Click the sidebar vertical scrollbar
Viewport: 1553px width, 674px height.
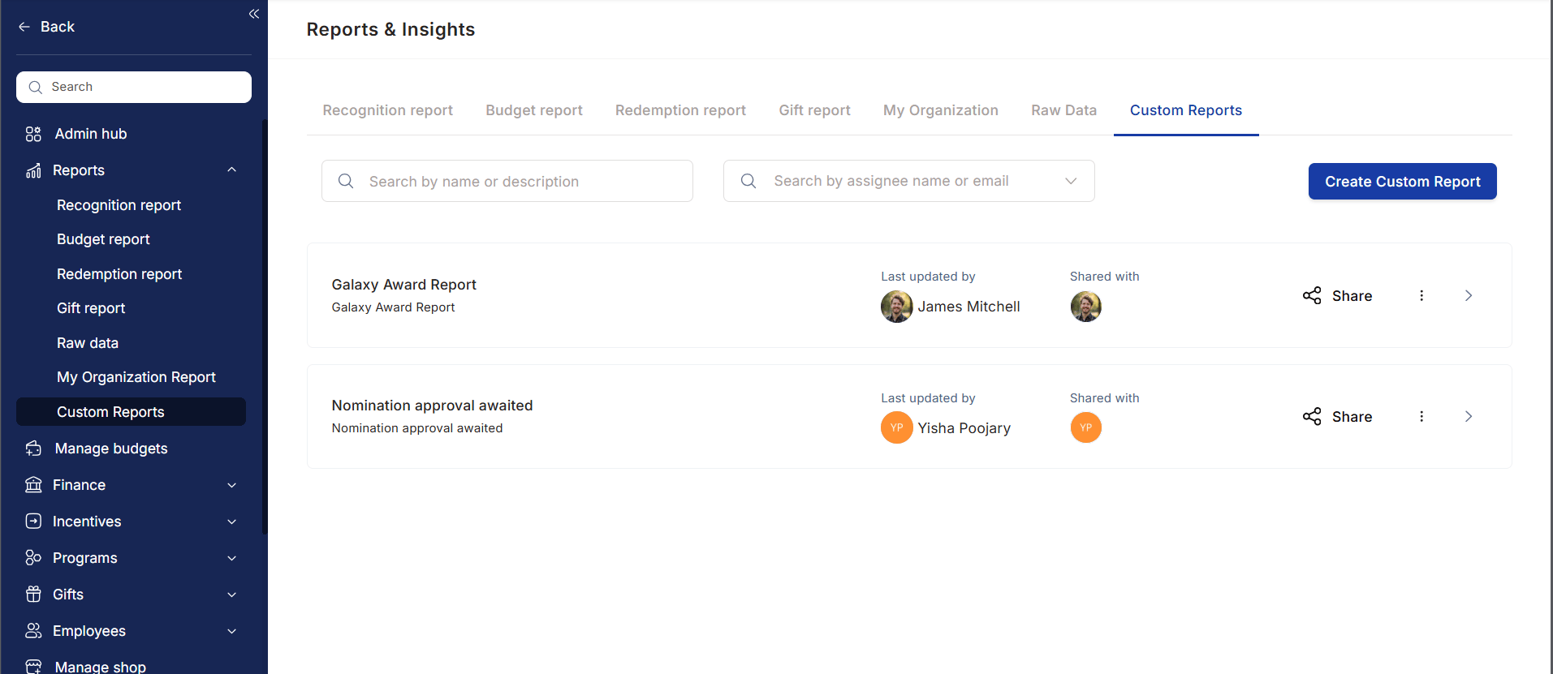pyautogui.click(x=265, y=327)
